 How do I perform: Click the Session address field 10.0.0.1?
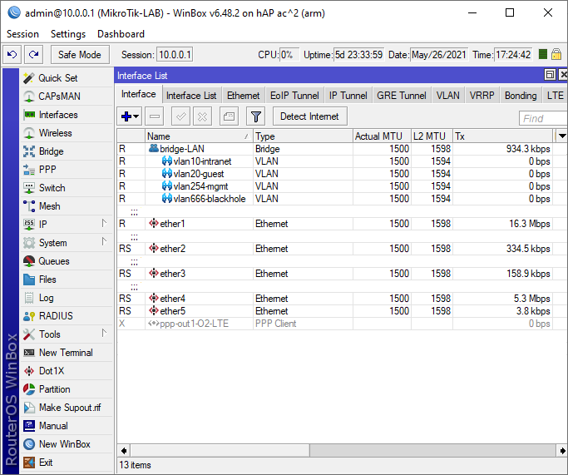click(175, 55)
